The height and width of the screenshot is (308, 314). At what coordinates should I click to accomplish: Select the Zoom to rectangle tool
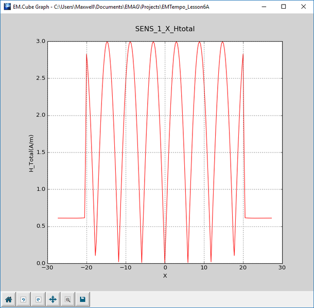(x=67, y=299)
